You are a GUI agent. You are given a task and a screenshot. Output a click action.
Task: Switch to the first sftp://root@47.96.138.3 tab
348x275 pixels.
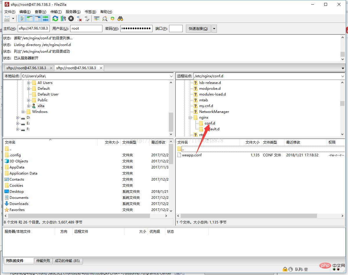tap(26, 68)
